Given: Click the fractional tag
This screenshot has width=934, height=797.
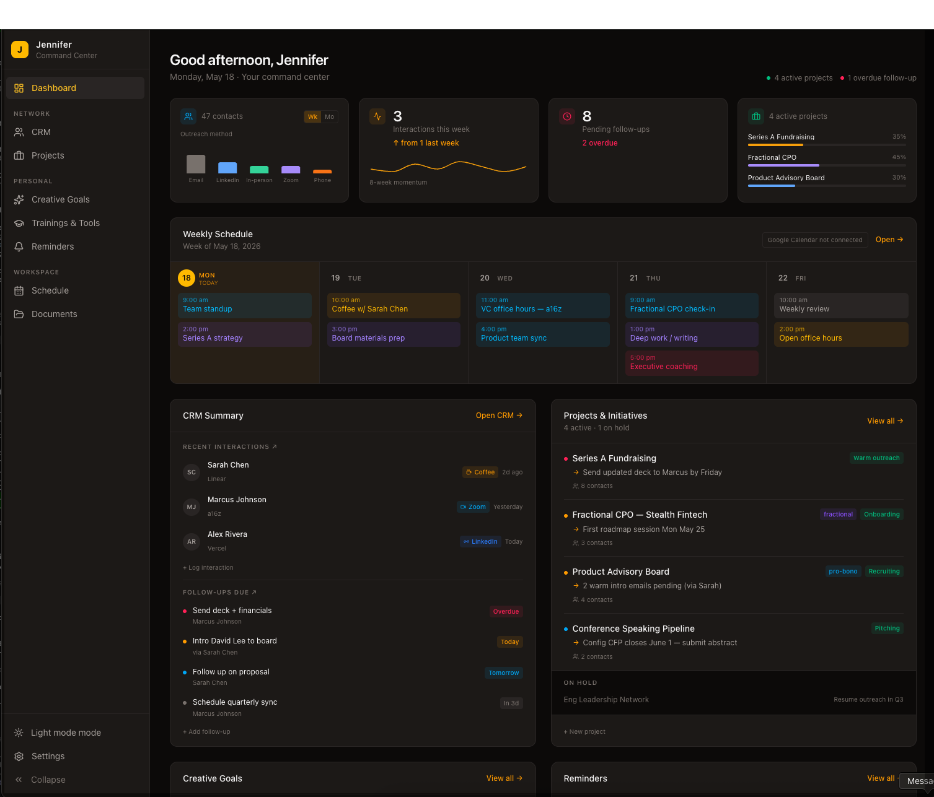Looking at the screenshot, I should (838, 515).
